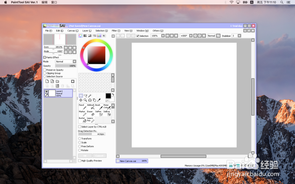Click the Drag Detection Pix slider
Image resolution: width=295 pixels, height=184 pixels.
92,134
